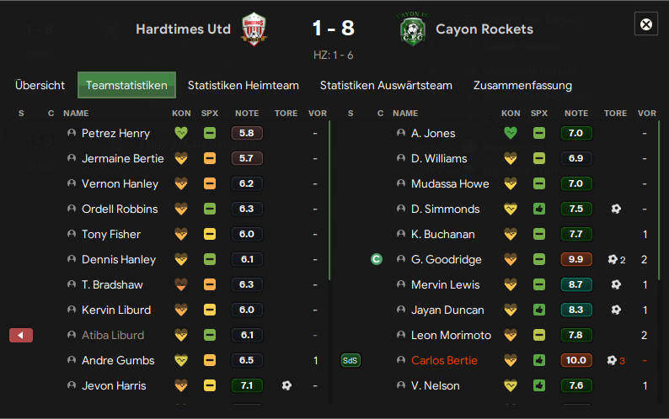Switch to the Übersicht tab

[40, 85]
